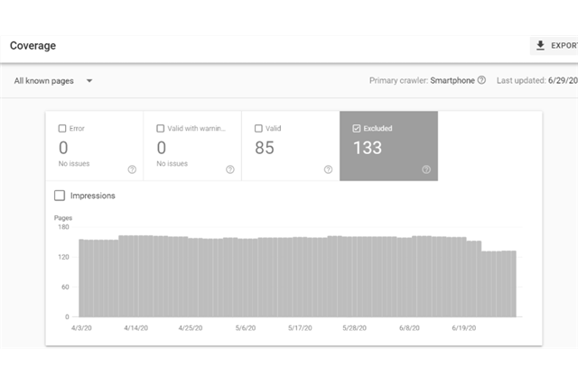Click help icon in the Excluded card

[425, 169]
